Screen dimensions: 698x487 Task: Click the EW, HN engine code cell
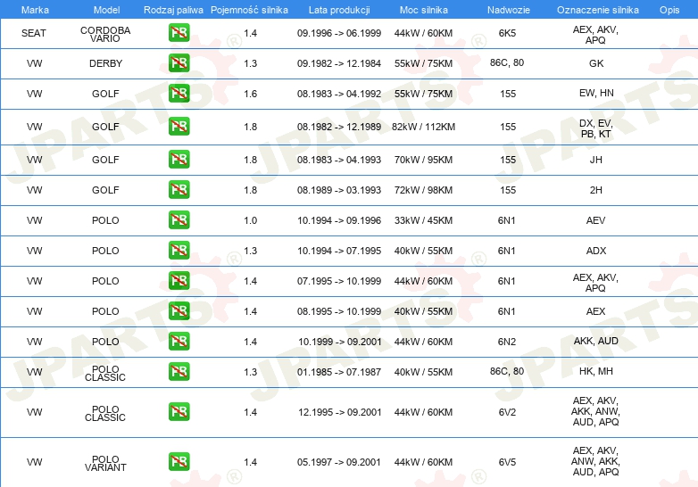pos(596,93)
